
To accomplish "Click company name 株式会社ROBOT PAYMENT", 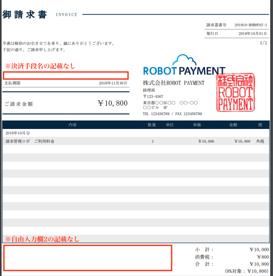I will 174,83.
